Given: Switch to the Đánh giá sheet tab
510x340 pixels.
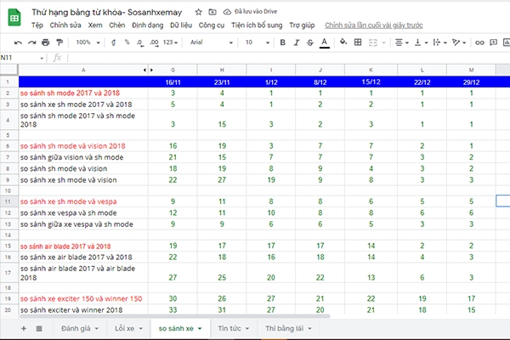Looking at the screenshot, I should click(x=80, y=328).
